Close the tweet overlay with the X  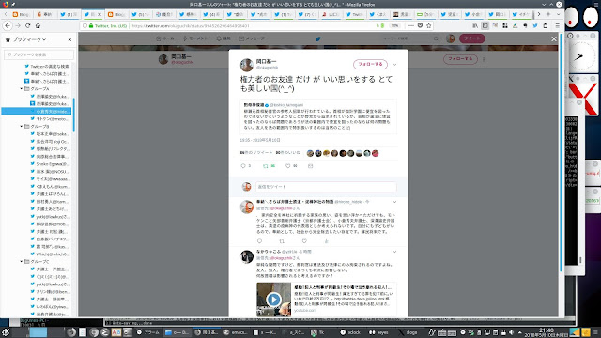(554, 38)
